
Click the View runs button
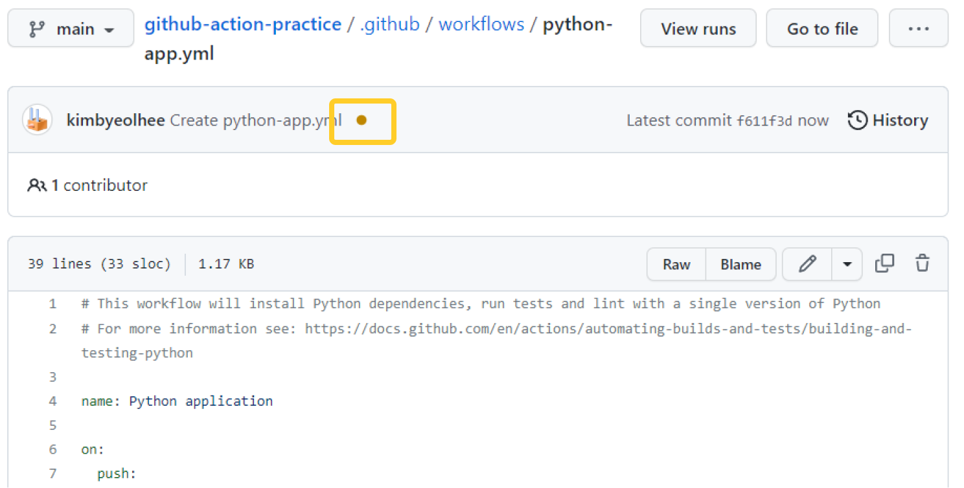pyautogui.click(x=698, y=29)
